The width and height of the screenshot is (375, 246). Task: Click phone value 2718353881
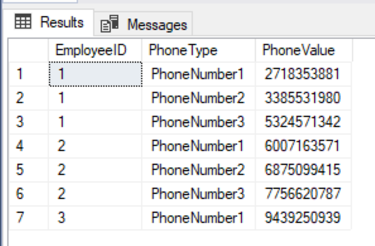[303, 74]
